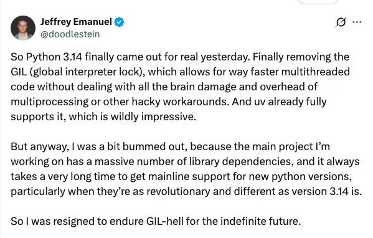This screenshot has height=238, width=373.
Task: Open the Grok explain-post icon
Action: coord(341,22)
